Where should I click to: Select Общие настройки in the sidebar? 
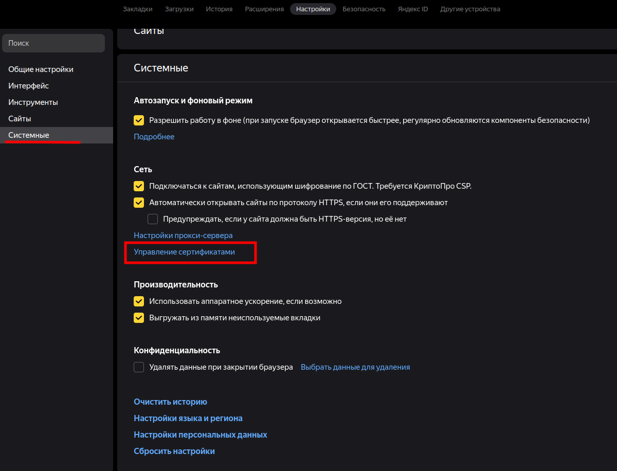click(41, 69)
